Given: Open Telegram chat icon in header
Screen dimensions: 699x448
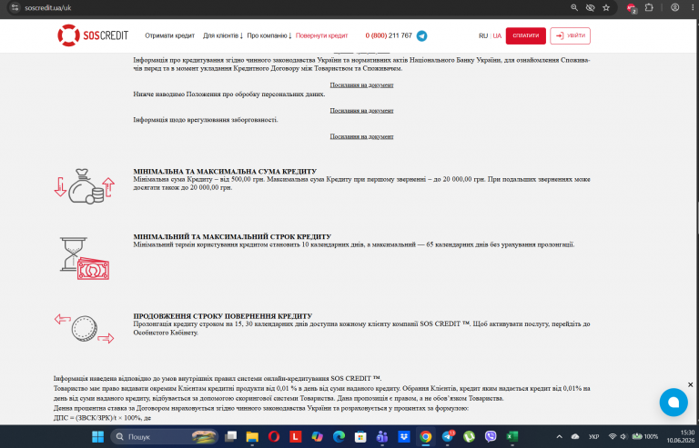Looking at the screenshot, I should point(421,36).
